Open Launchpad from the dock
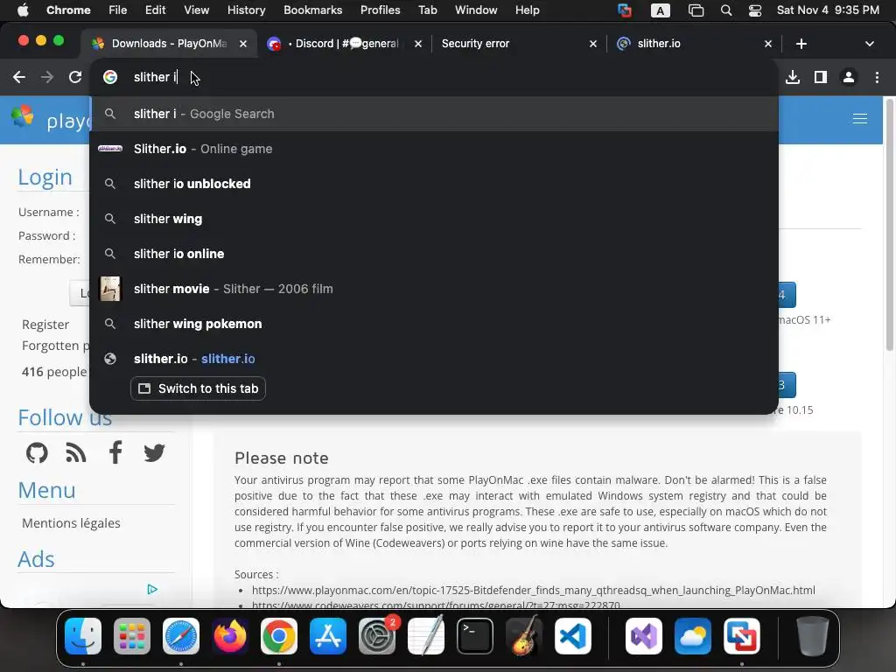The image size is (896, 672). click(132, 636)
